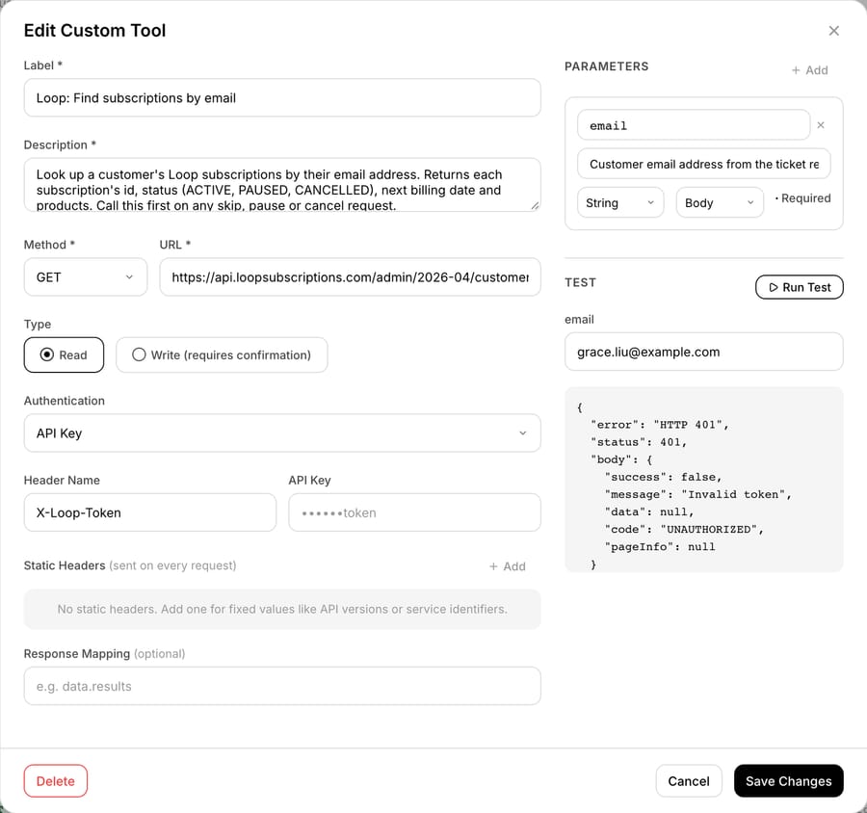Select Write (requires confirmation) radio option

[222, 355]
